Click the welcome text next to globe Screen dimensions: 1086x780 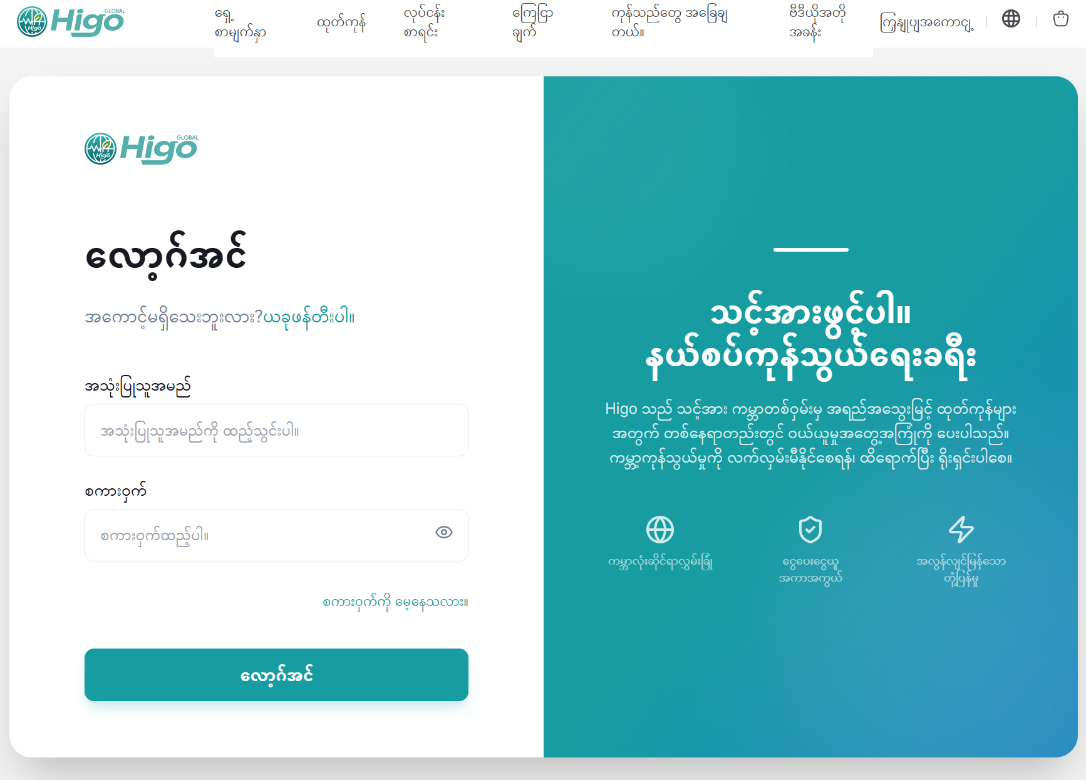[927, 24]
